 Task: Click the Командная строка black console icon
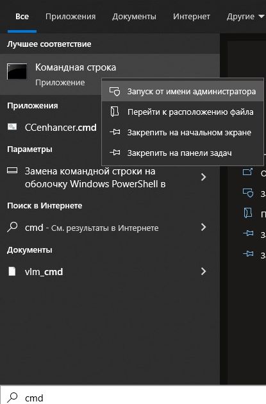pyautogui.click(x=17, y=71)
